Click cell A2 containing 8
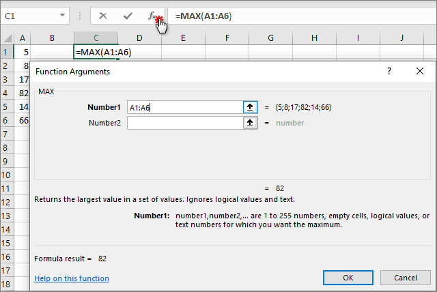437x292 pixels. [x=22, y=65]
